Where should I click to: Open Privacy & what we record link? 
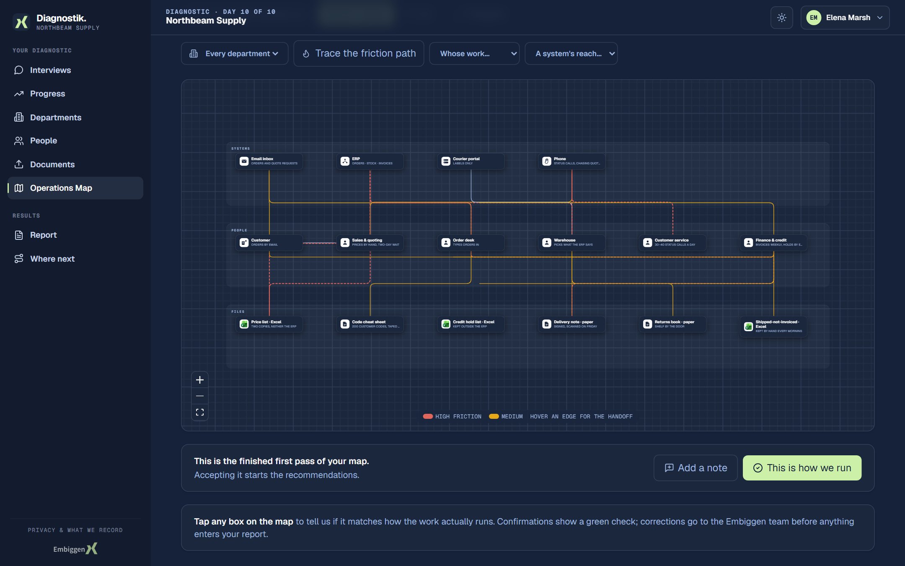tap(75, 530)
